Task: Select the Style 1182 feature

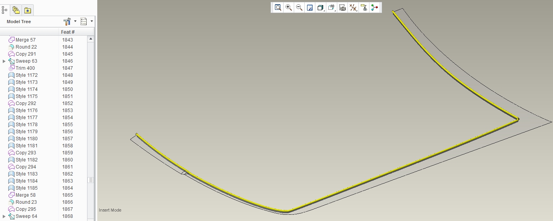Action: 23,160
